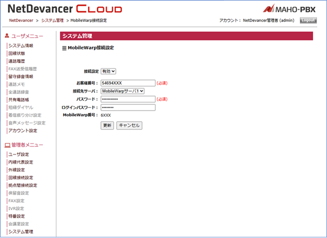327x238 pixels.
Task: Click the admin menu laptop icon
Action: click(x=7, y=145)
